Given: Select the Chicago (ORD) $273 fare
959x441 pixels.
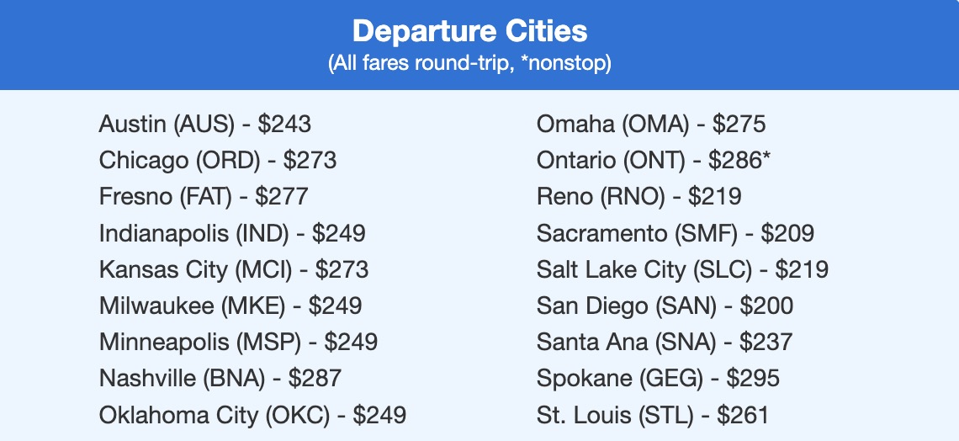Looking at the screenshot, I should (218, 161).
